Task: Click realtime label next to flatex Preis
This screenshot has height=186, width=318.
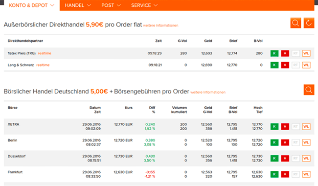Action: click(x=45, y=53)
